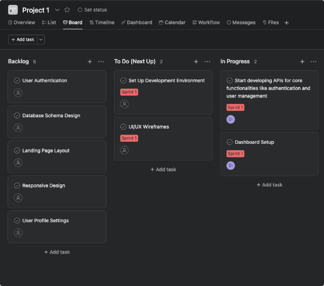The image size is (324, 286).
Task: Add task to Backlog with plus icon
Action: [x=90, y=62]
